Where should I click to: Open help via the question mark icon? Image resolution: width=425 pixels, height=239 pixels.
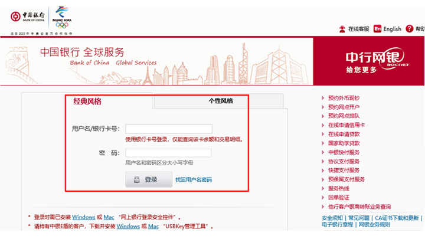pyautogui.click(x=410, y=29)
